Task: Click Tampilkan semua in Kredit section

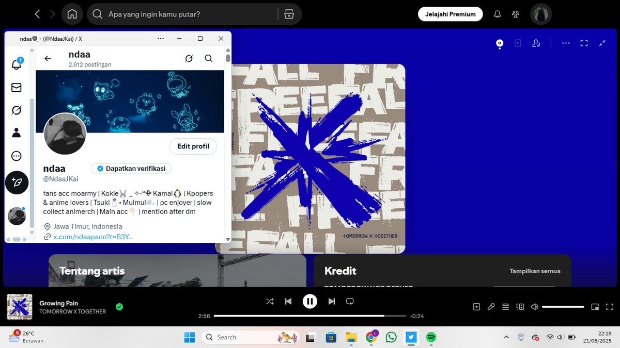Action: pyautogui.click(x=535, y=271)
